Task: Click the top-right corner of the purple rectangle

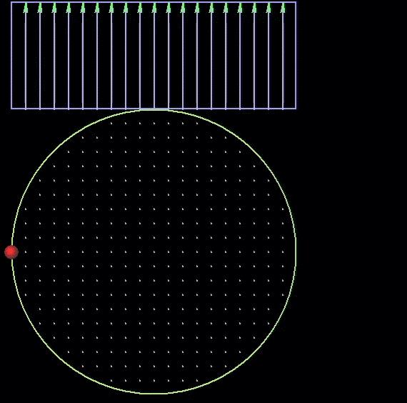Action: click(x=296, y=2)
